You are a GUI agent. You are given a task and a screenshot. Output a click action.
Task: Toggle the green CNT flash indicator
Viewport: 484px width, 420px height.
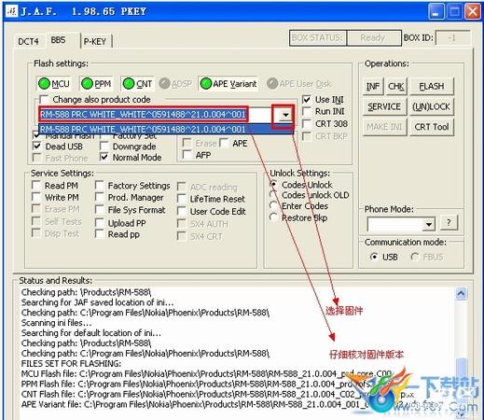tap(137, 83)
